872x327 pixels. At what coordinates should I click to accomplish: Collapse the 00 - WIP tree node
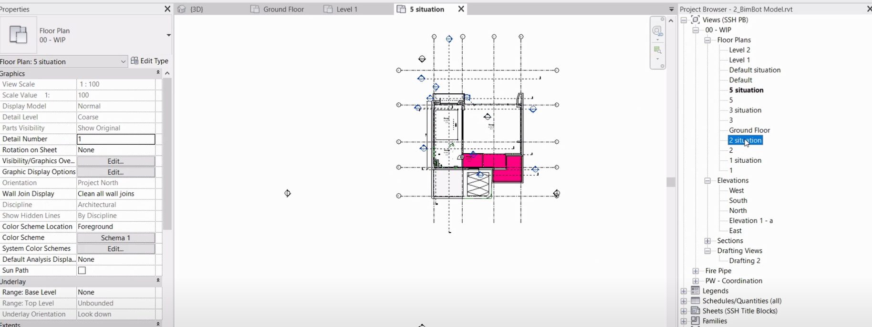[696, 30]
